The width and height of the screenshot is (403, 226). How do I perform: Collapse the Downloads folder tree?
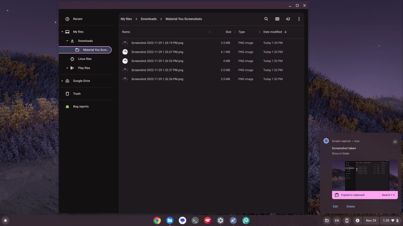coord(67,41)
